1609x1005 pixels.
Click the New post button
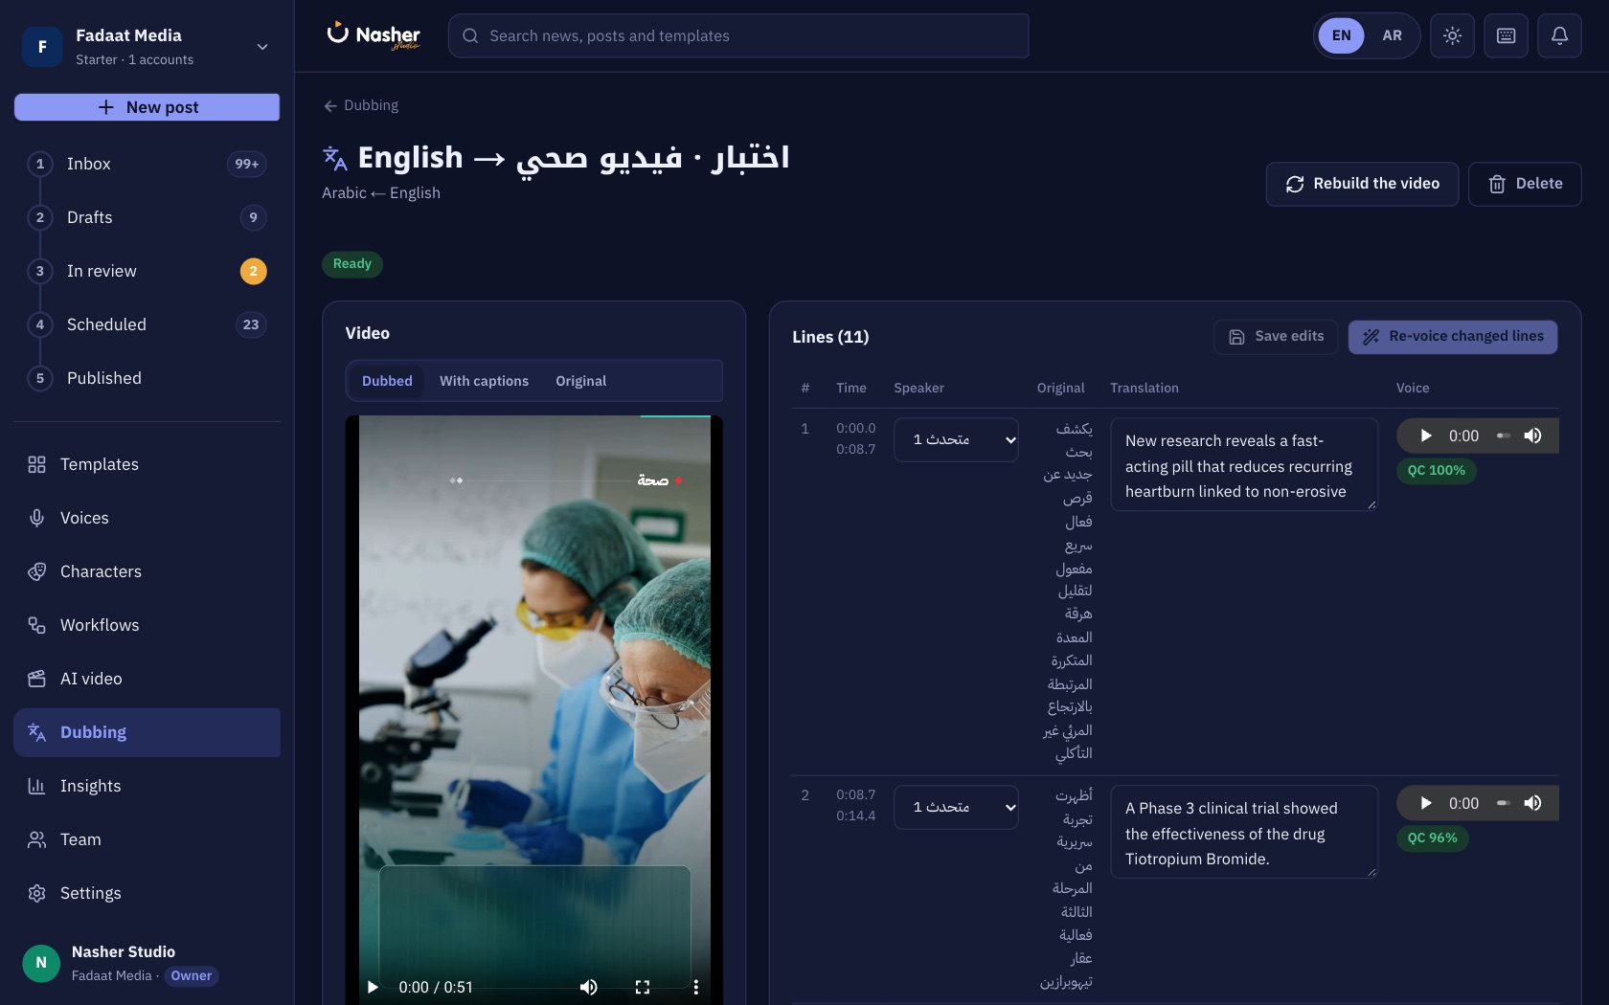coord(147,107)
